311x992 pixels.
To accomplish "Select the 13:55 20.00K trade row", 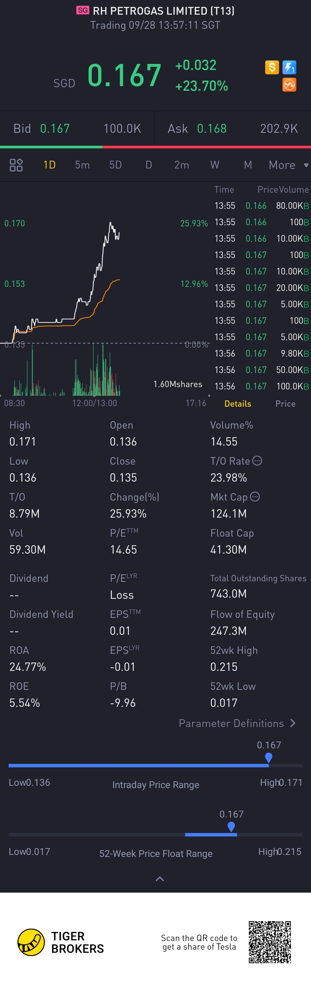I will (262, 288).
